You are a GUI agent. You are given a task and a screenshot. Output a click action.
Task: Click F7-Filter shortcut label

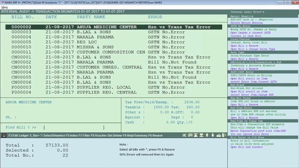[84, 136]
